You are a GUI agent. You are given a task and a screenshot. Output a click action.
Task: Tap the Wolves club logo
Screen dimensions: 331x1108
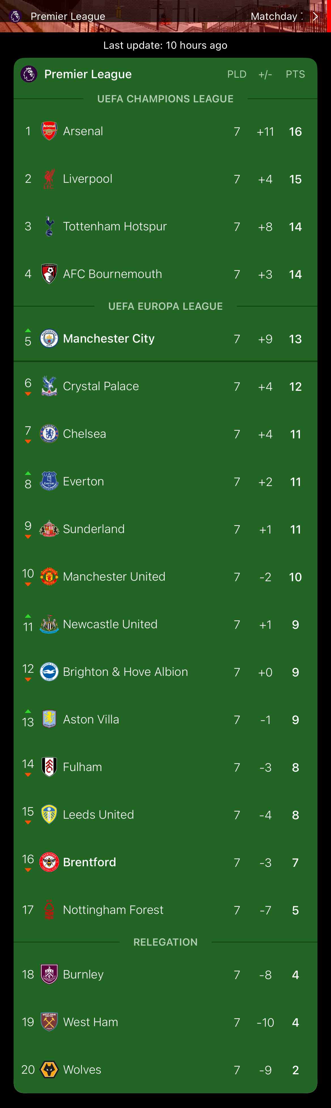coord(49,1069)
